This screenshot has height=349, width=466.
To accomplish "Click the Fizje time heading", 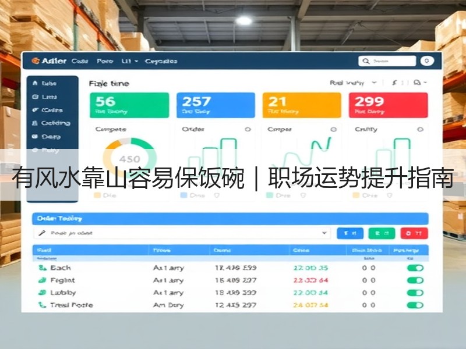I will pyautogui.click(x=109, y=84).
